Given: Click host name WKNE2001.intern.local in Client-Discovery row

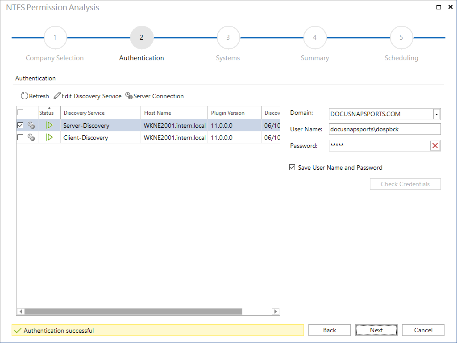Looking at the screenshot, I should (174, 138).
